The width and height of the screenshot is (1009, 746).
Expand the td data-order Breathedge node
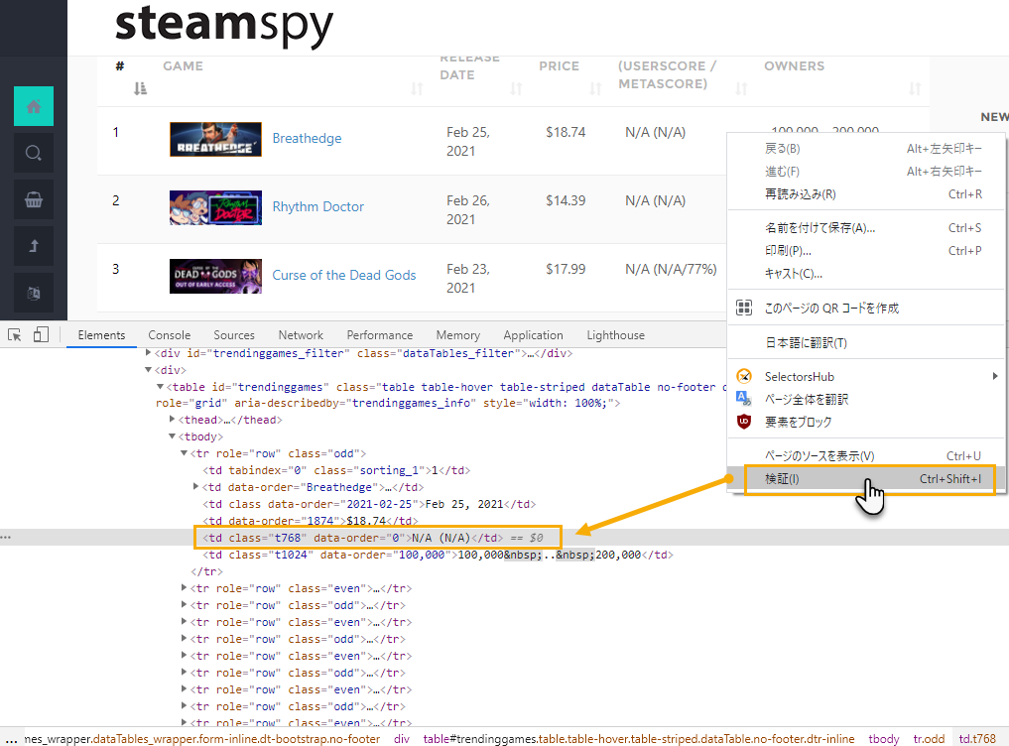pyautogui.click(x=196, y=487)
